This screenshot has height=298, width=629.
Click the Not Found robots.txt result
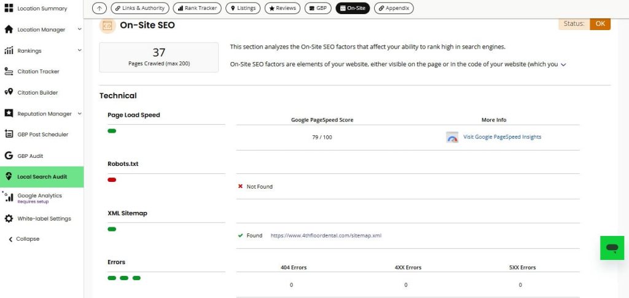point(260,187)
